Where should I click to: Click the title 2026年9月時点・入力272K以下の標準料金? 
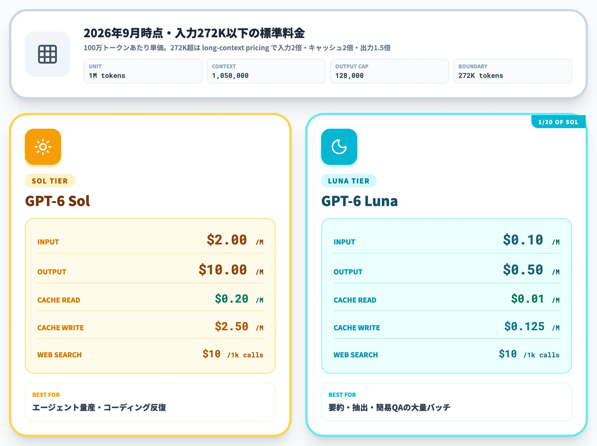pos(194,33)
